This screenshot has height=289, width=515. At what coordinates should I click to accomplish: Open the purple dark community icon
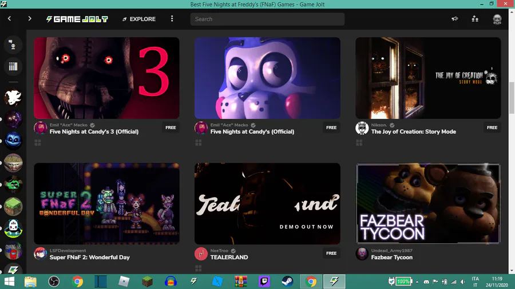pyautogui.click(x=13, y=119)
